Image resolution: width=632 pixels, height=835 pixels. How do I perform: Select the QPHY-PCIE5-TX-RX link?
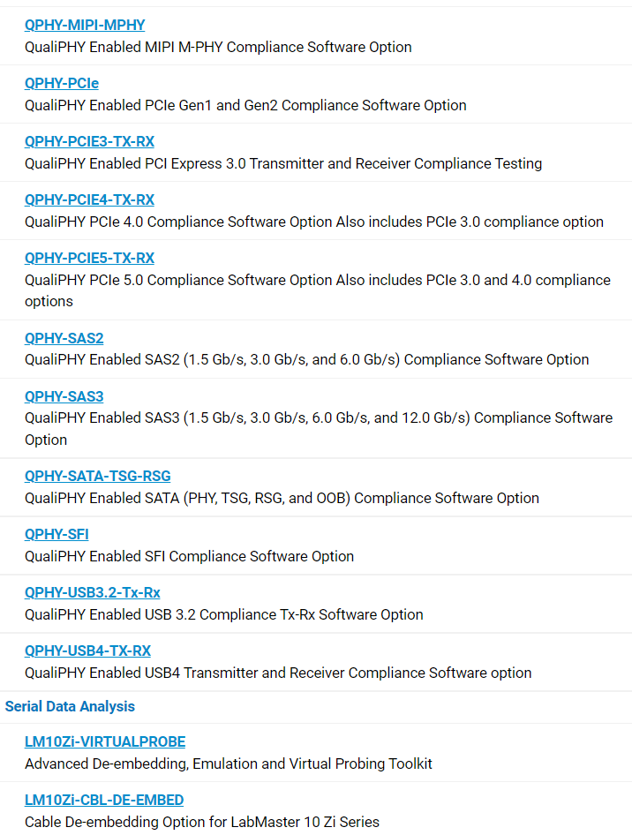click(x=89, y=258)
